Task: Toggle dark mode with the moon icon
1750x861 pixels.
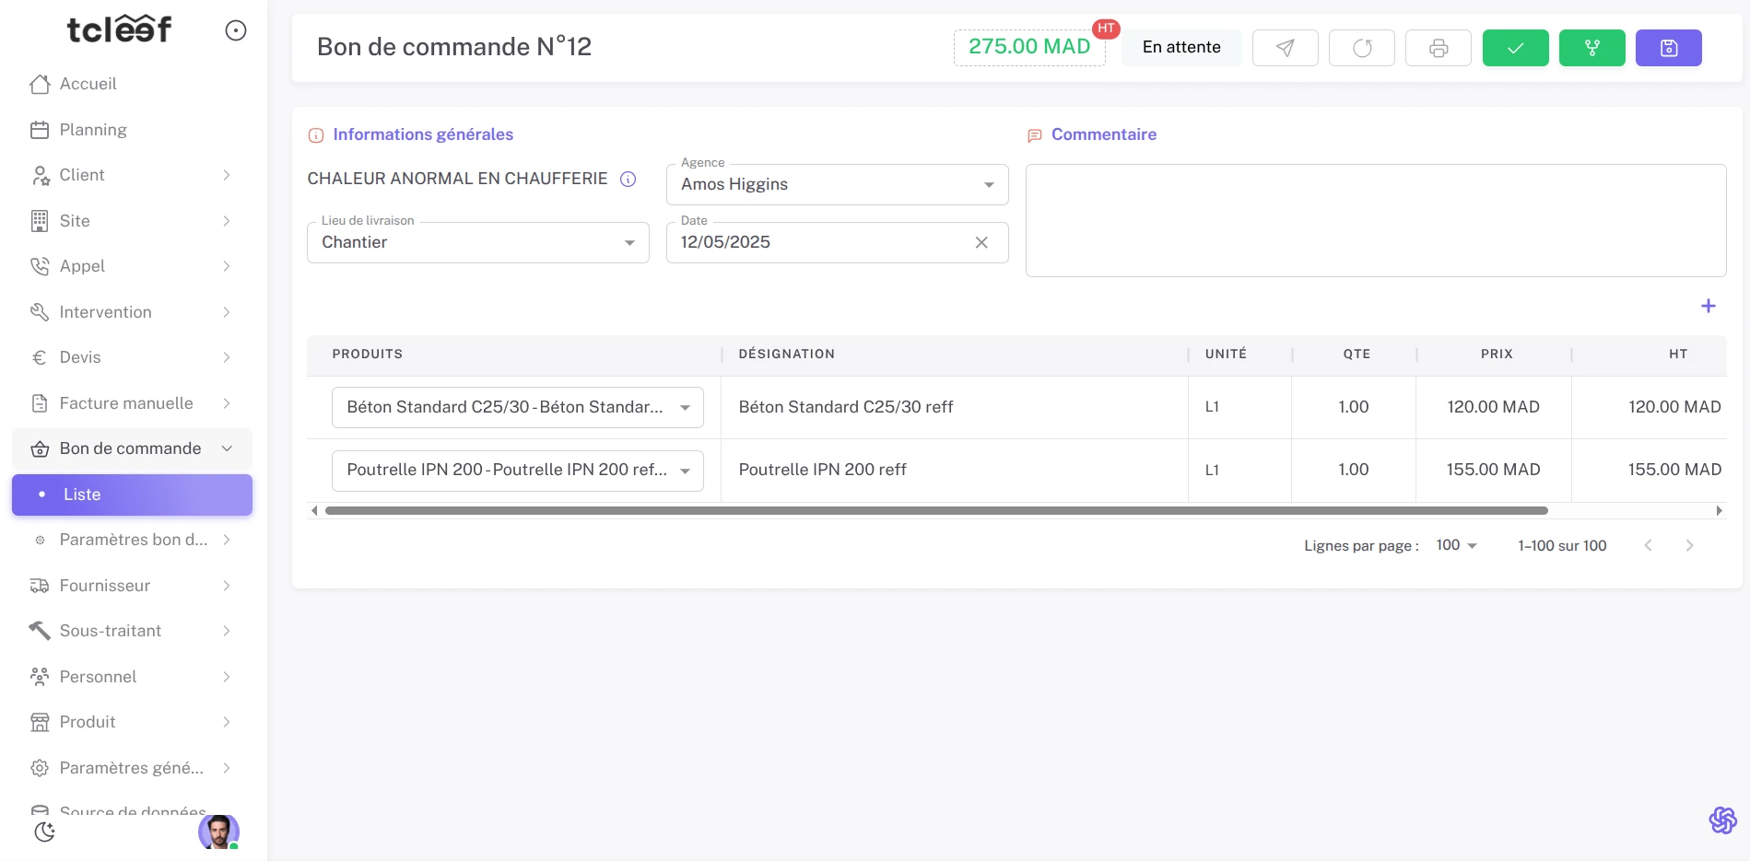Action: pyautogui.click(x=45, y=832)
